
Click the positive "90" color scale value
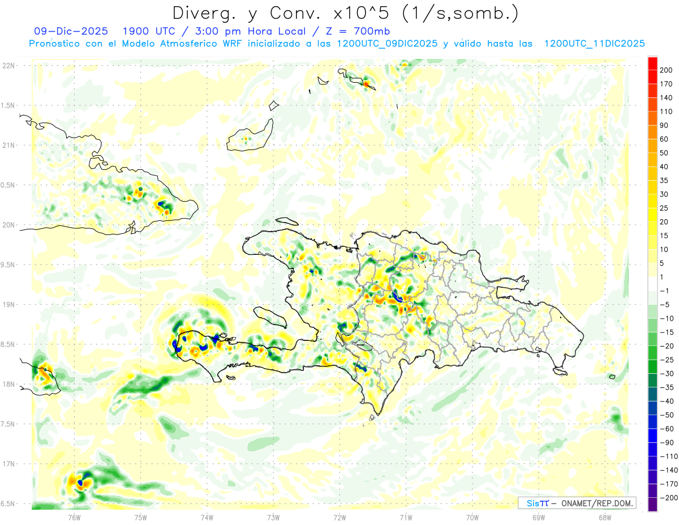pyautogui.click(x=664, y=125)
